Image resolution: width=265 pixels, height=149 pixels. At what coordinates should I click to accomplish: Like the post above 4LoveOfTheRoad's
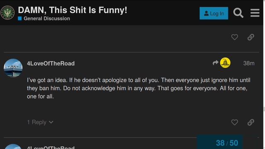click(x=235, y=37)
